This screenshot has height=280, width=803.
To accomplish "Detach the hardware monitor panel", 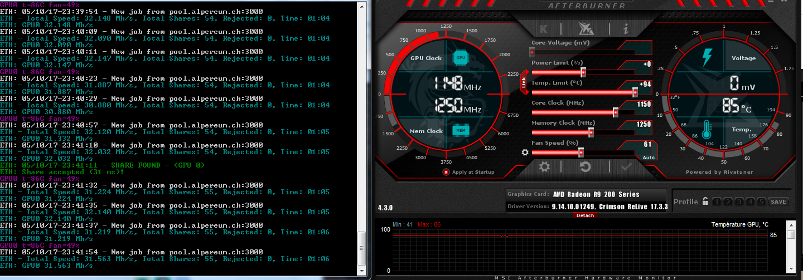I will 585,215.
